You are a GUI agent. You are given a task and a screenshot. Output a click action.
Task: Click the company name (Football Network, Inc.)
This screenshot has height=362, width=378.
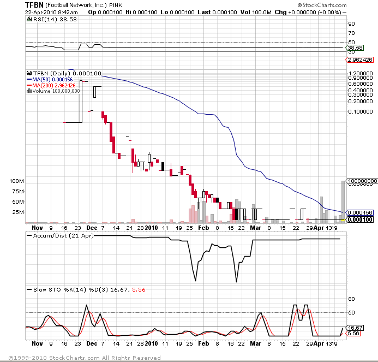coord(76,5)
